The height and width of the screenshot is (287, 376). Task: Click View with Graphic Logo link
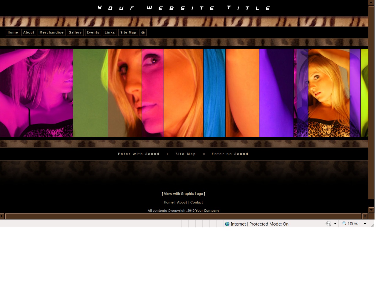tap(184, 194)
